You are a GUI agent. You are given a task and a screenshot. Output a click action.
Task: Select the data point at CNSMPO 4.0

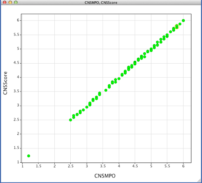pos(119,79)
